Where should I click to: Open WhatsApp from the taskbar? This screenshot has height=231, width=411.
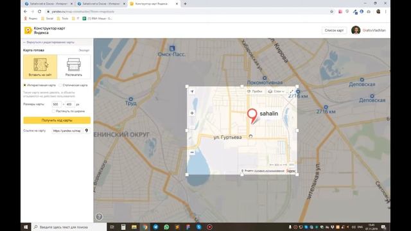166,227
